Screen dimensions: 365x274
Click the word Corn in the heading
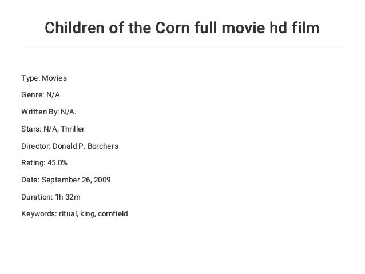173,27
